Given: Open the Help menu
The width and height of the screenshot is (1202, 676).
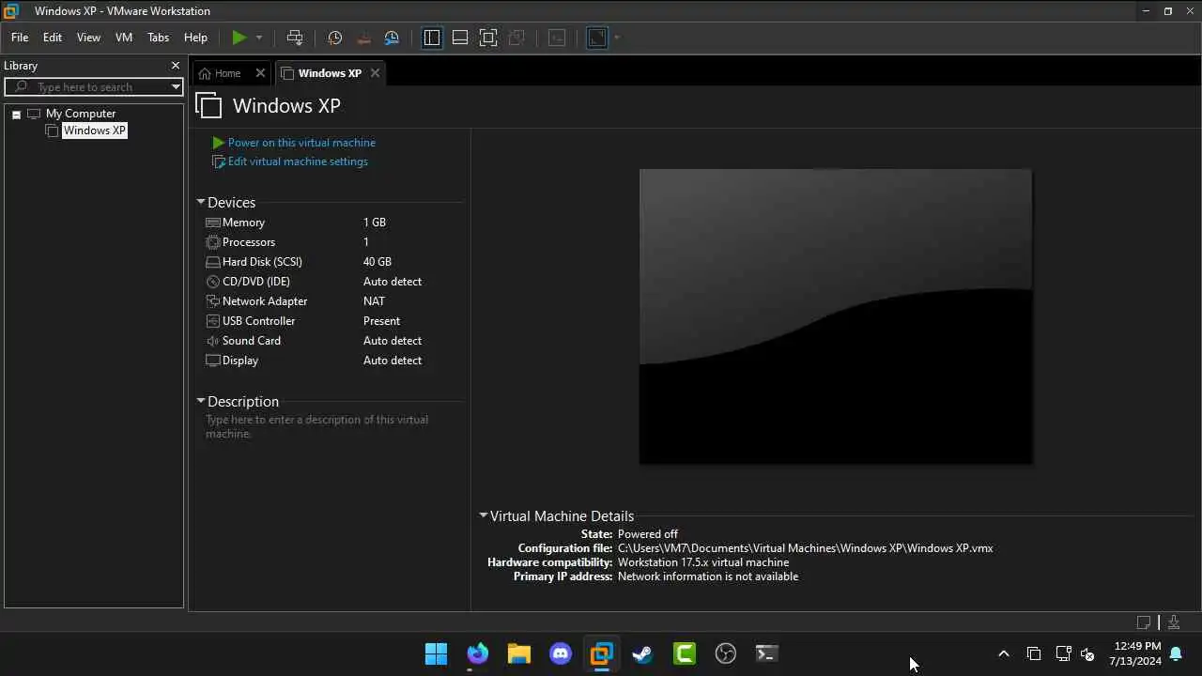Looking at the screenshot, I should pos(195,38).
